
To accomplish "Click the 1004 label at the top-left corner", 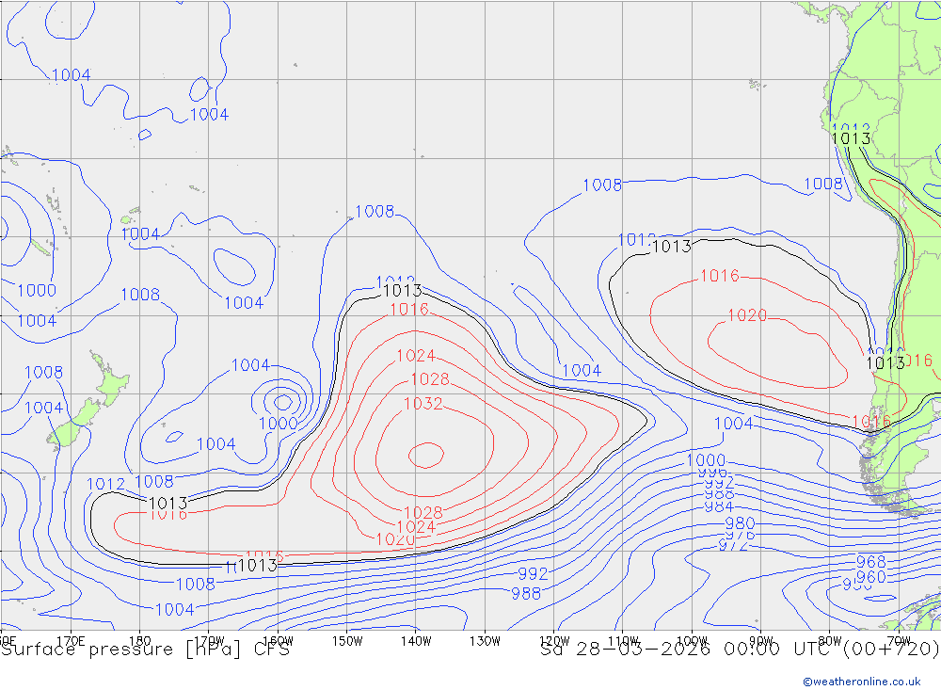I will (71, 75).
